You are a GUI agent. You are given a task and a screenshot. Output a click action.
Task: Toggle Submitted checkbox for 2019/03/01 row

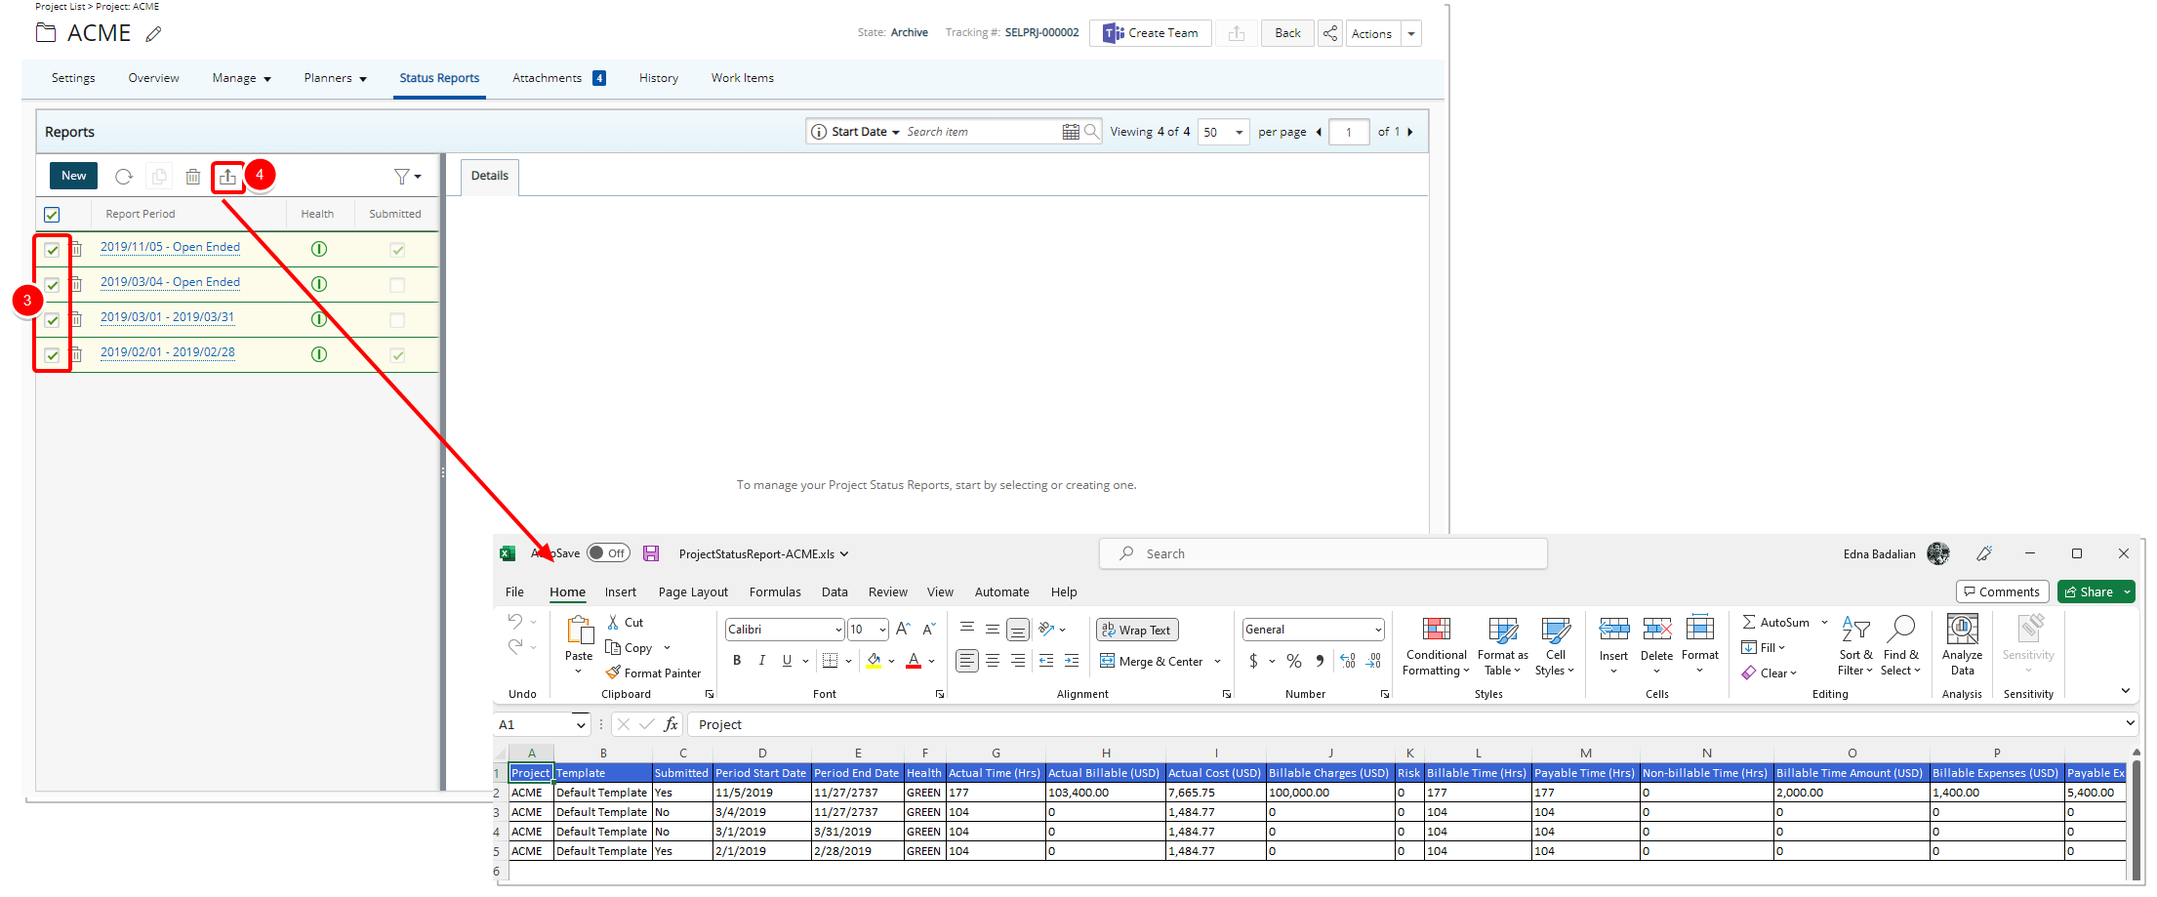tap(396, 320)
